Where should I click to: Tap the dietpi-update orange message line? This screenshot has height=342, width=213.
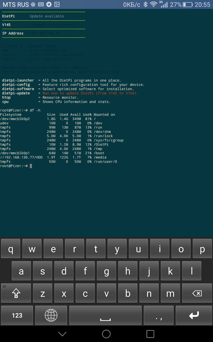point(91,93)
